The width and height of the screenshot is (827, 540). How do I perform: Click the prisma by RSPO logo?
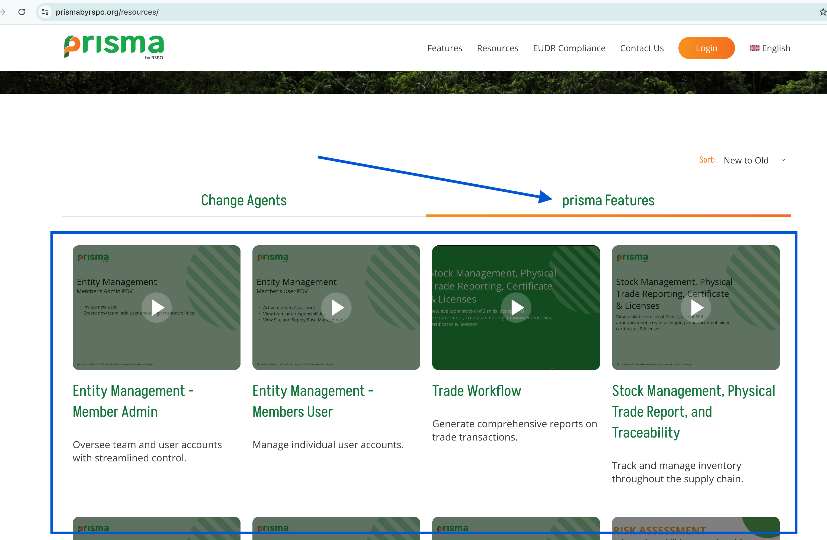[x=114, y=48]
